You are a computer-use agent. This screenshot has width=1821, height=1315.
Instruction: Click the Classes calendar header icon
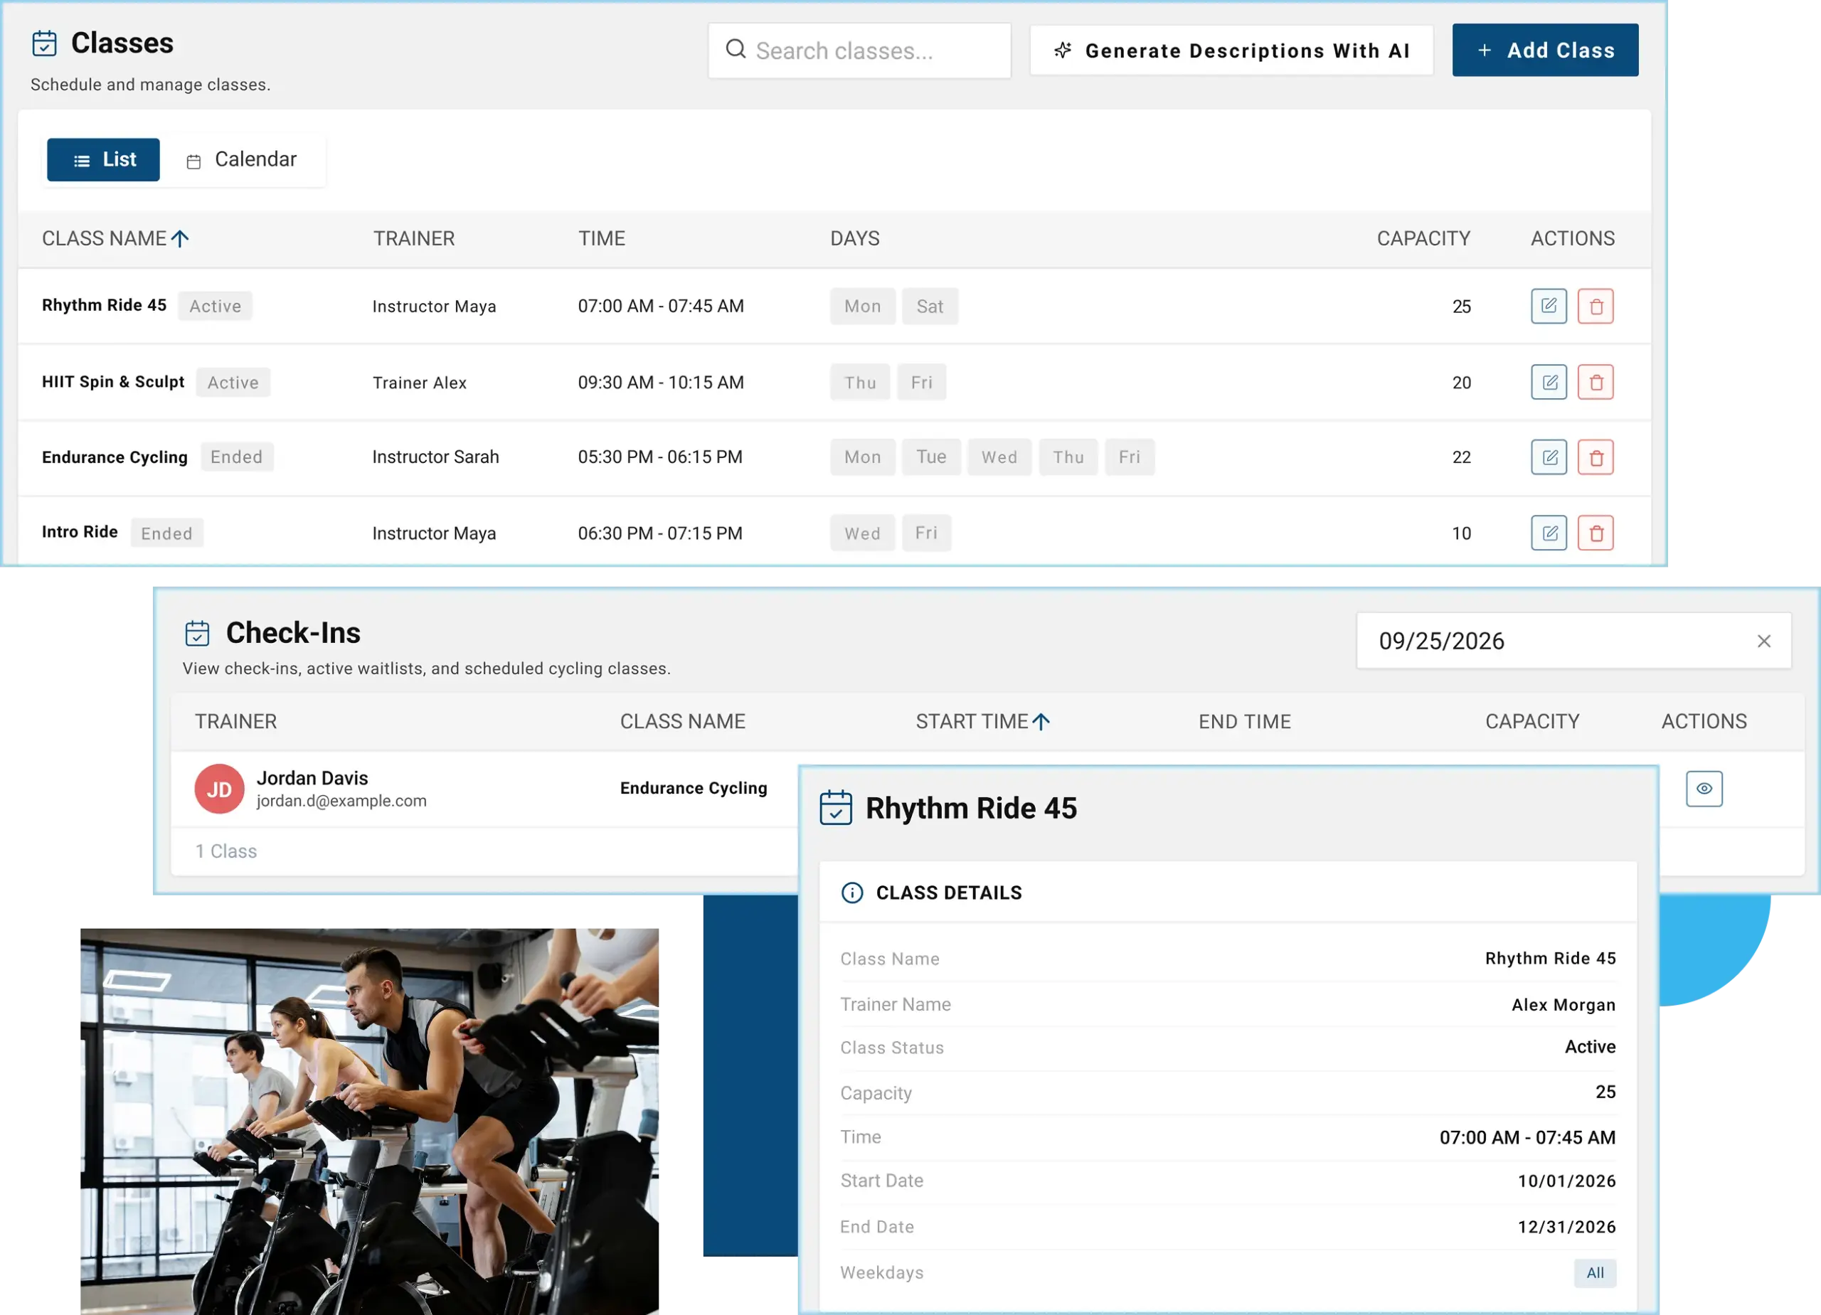pos(44,43)
